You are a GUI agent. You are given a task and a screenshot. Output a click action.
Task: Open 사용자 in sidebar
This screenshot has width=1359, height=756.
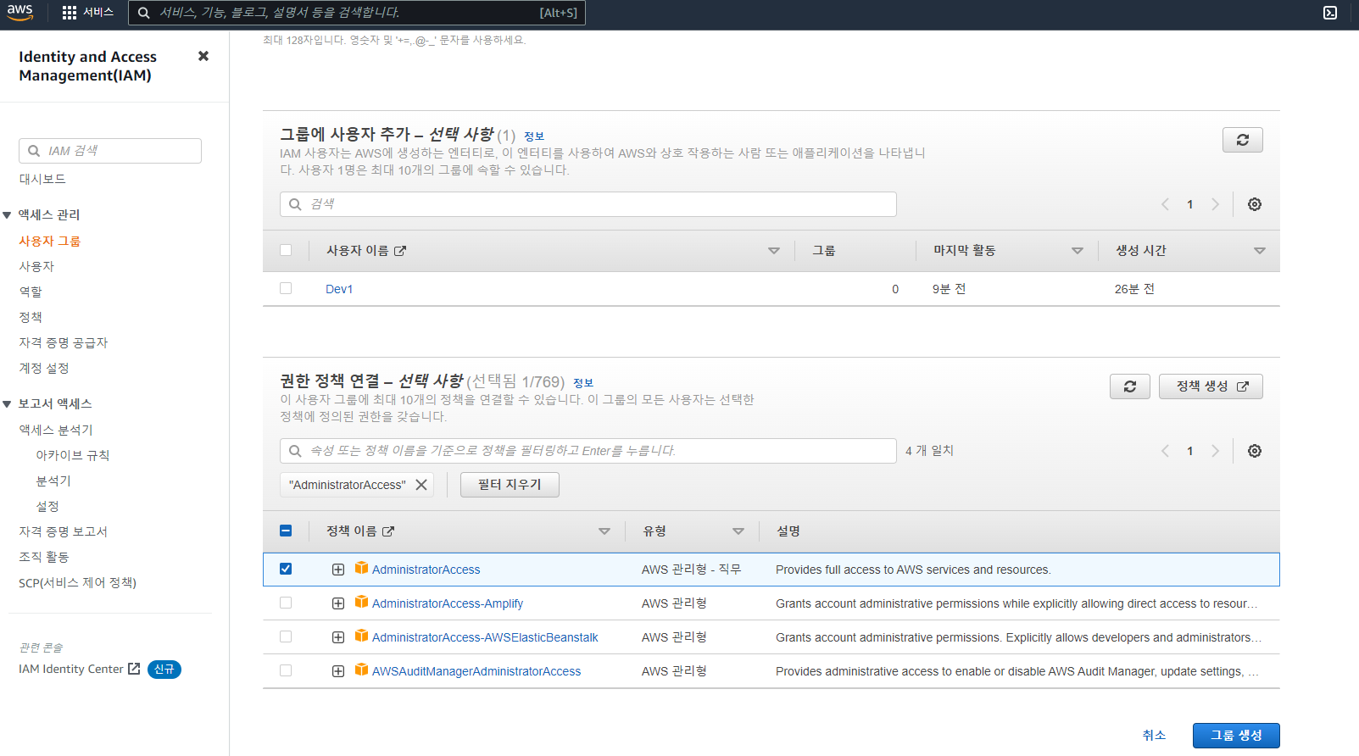[36, 266]
